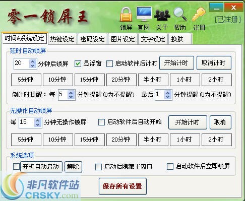
Task: Pick 20分钟 preset under 无操作自动锁屏
Action: tap(121, 140)
